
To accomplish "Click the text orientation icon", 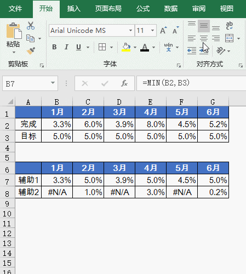I will pos(220,51).
